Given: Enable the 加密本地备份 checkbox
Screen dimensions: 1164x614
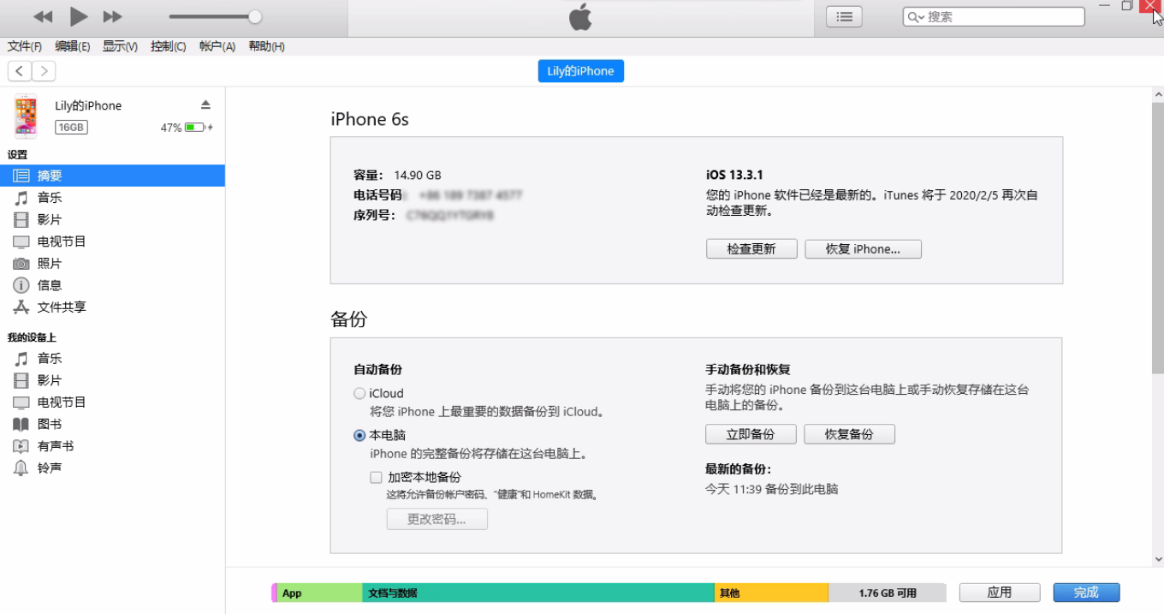Looking at the screenshot, I should pos(376,478).
